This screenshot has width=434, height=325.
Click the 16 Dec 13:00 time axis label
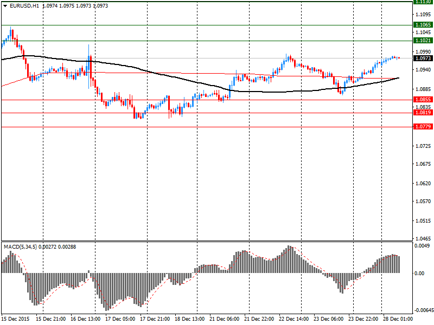click(x=86, y=319)
